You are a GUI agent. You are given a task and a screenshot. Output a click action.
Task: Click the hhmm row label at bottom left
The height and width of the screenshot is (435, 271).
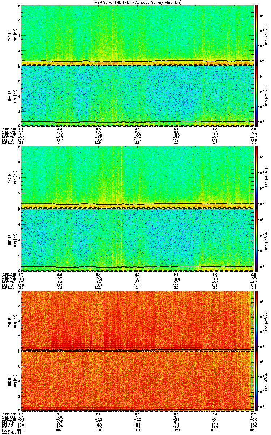click(6, 430)
